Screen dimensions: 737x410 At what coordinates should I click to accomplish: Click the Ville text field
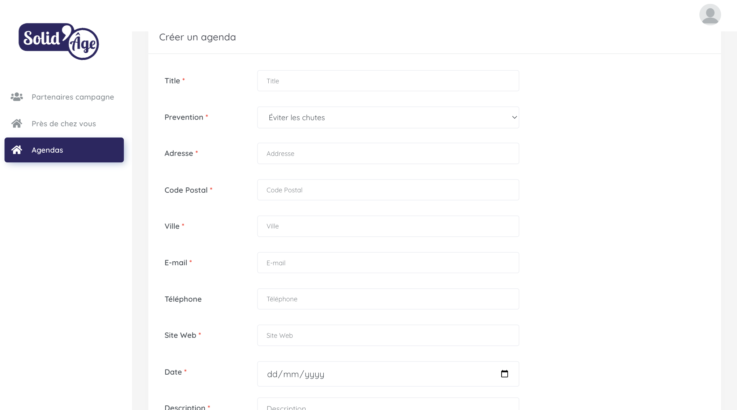(388, 226)
